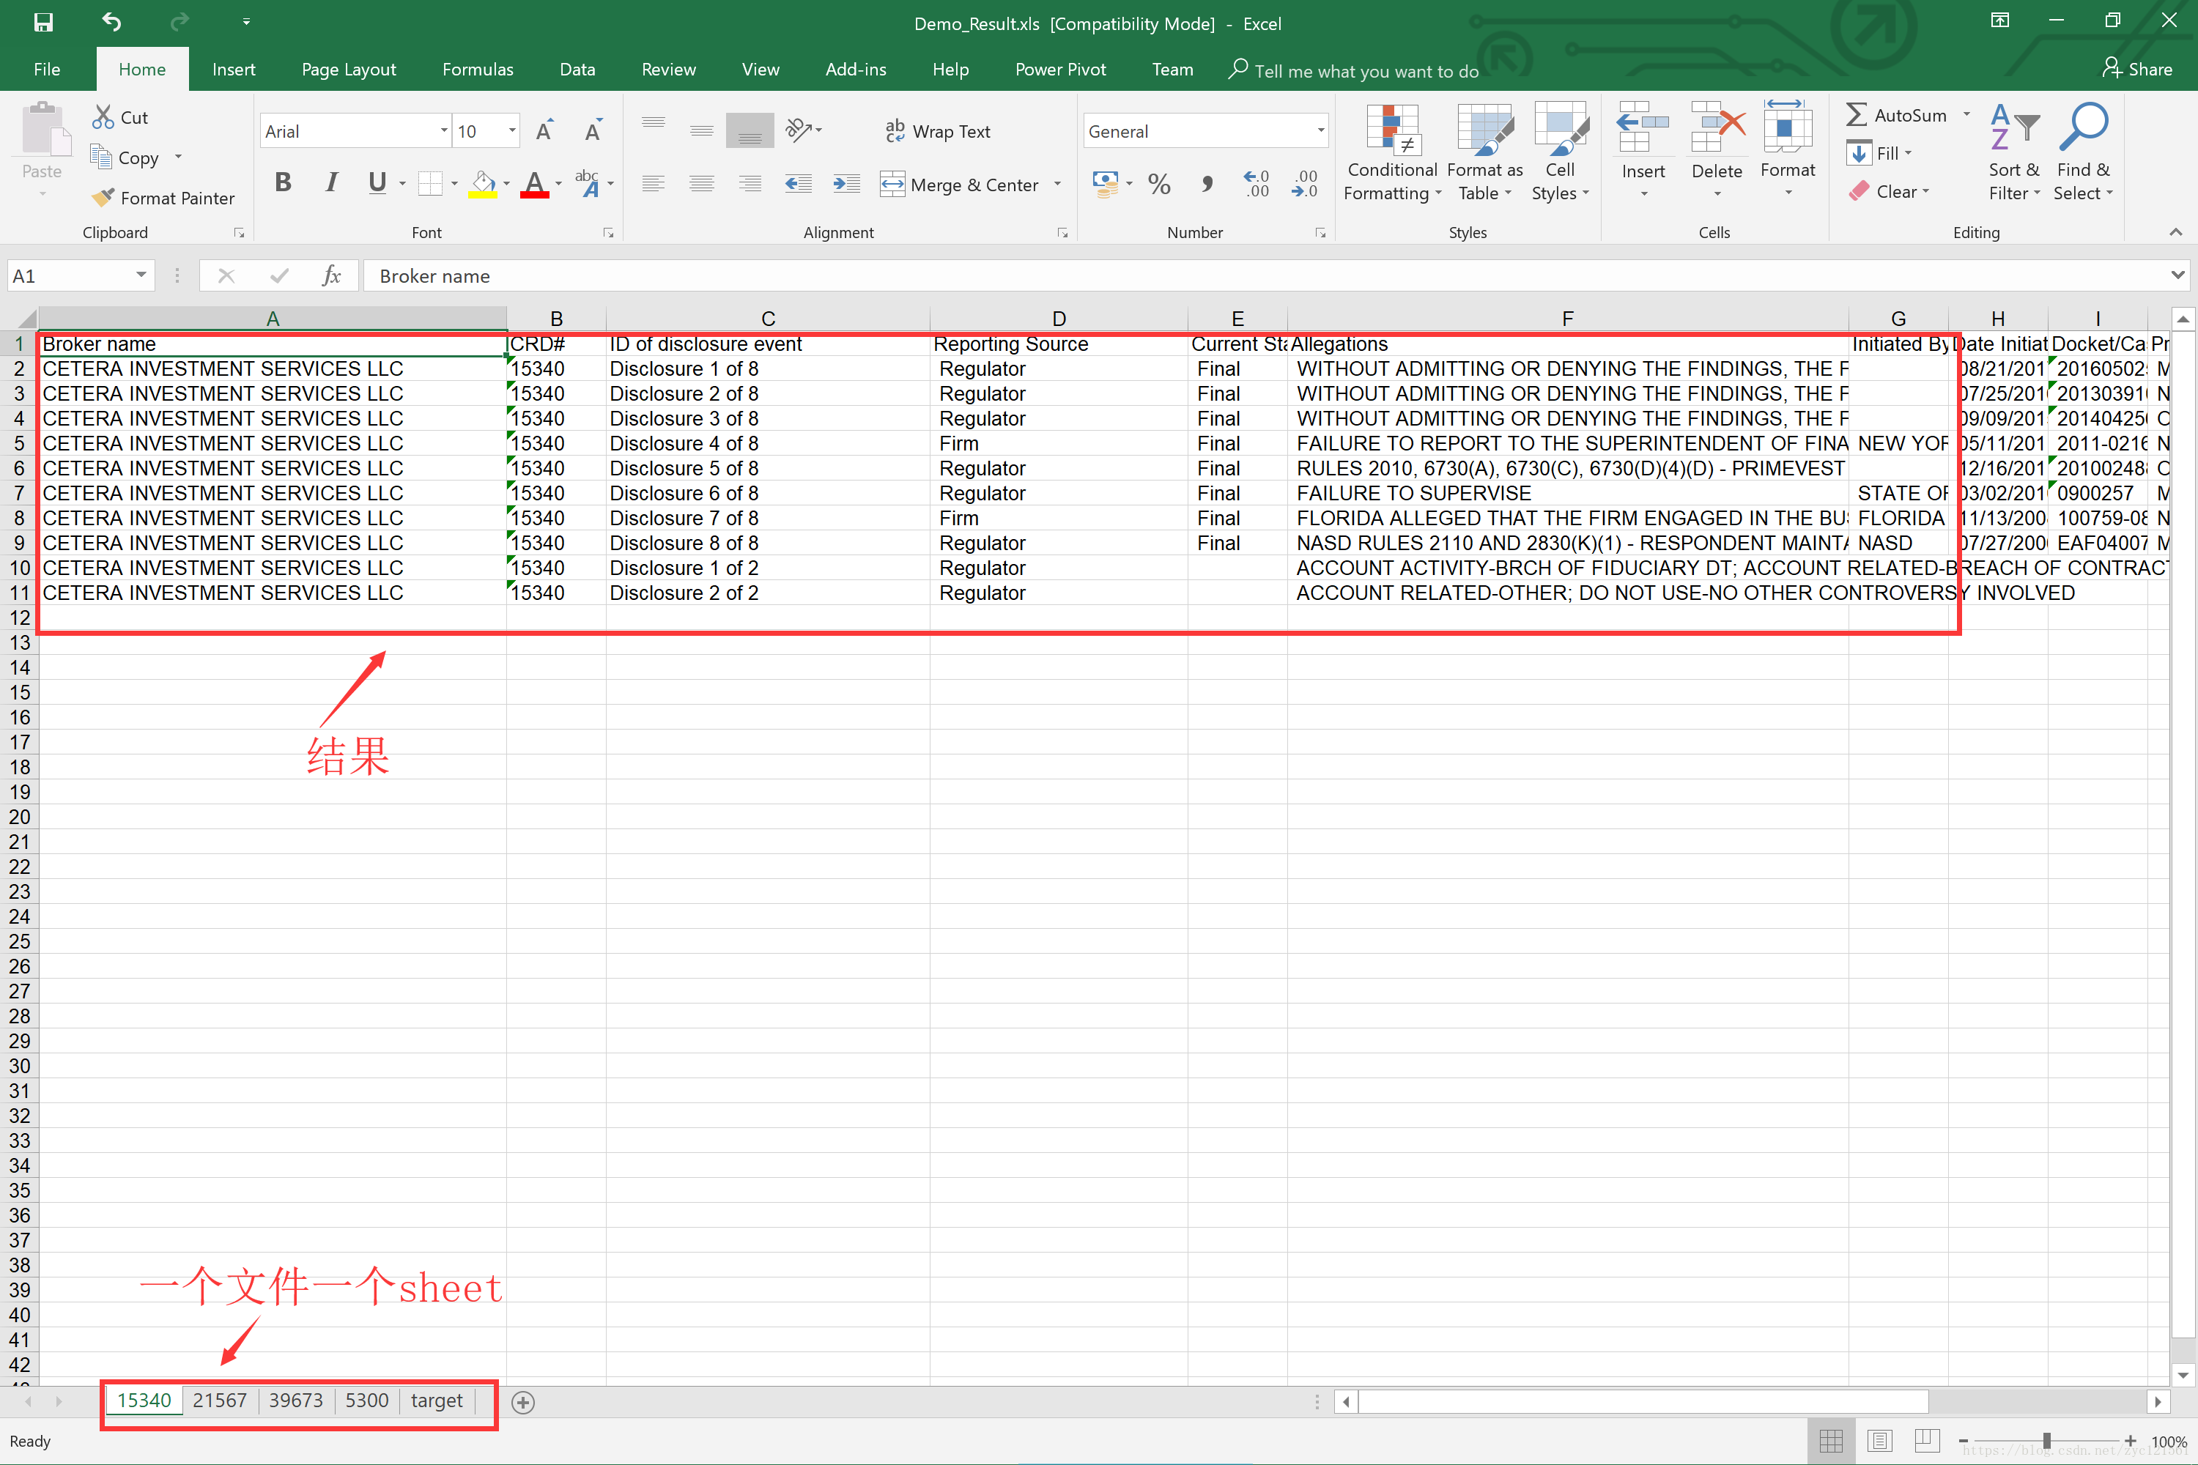Apply Percent Style format

point(1160,184)
